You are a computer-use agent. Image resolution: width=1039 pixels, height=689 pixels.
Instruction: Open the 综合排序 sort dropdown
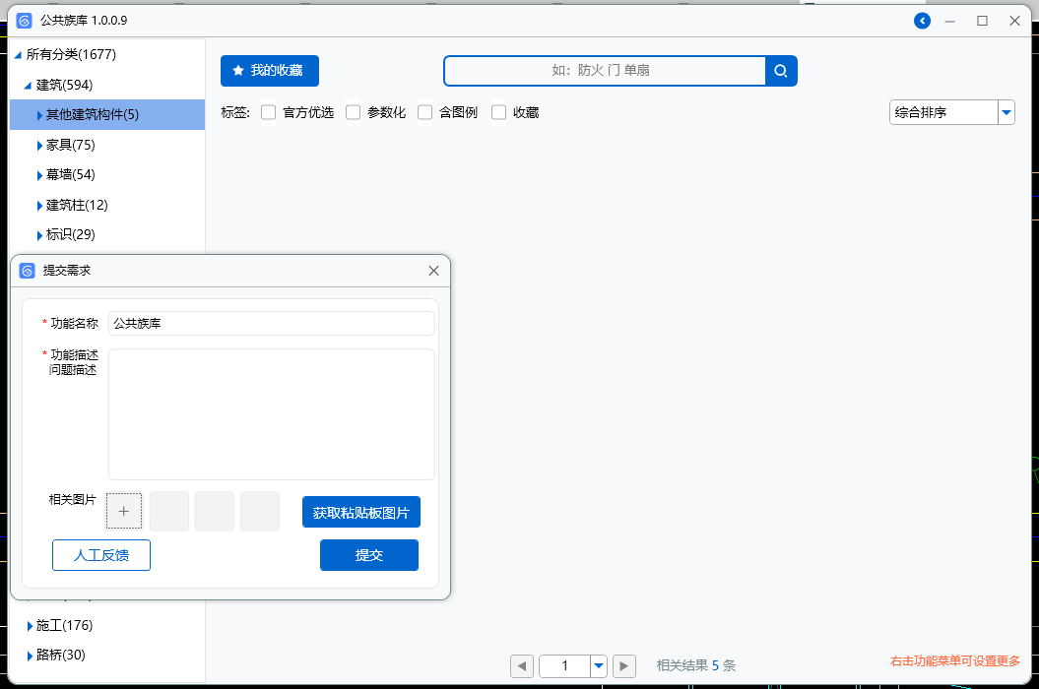pos(1006,112)
